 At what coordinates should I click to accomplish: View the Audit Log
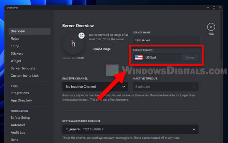pos(18,132)
